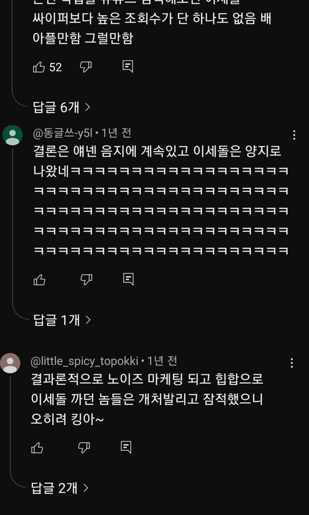Expand the 답글 6개 replies
This screenshot has height=515, width=309.
(x=61, y=107)
